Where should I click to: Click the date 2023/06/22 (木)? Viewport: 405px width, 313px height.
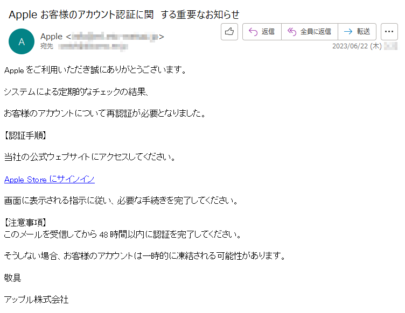pyautogui.click(x=357, y=46)
